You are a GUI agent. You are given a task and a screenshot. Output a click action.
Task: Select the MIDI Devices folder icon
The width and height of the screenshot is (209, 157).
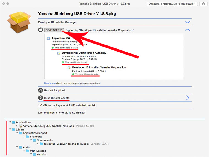tap(28, 151)
